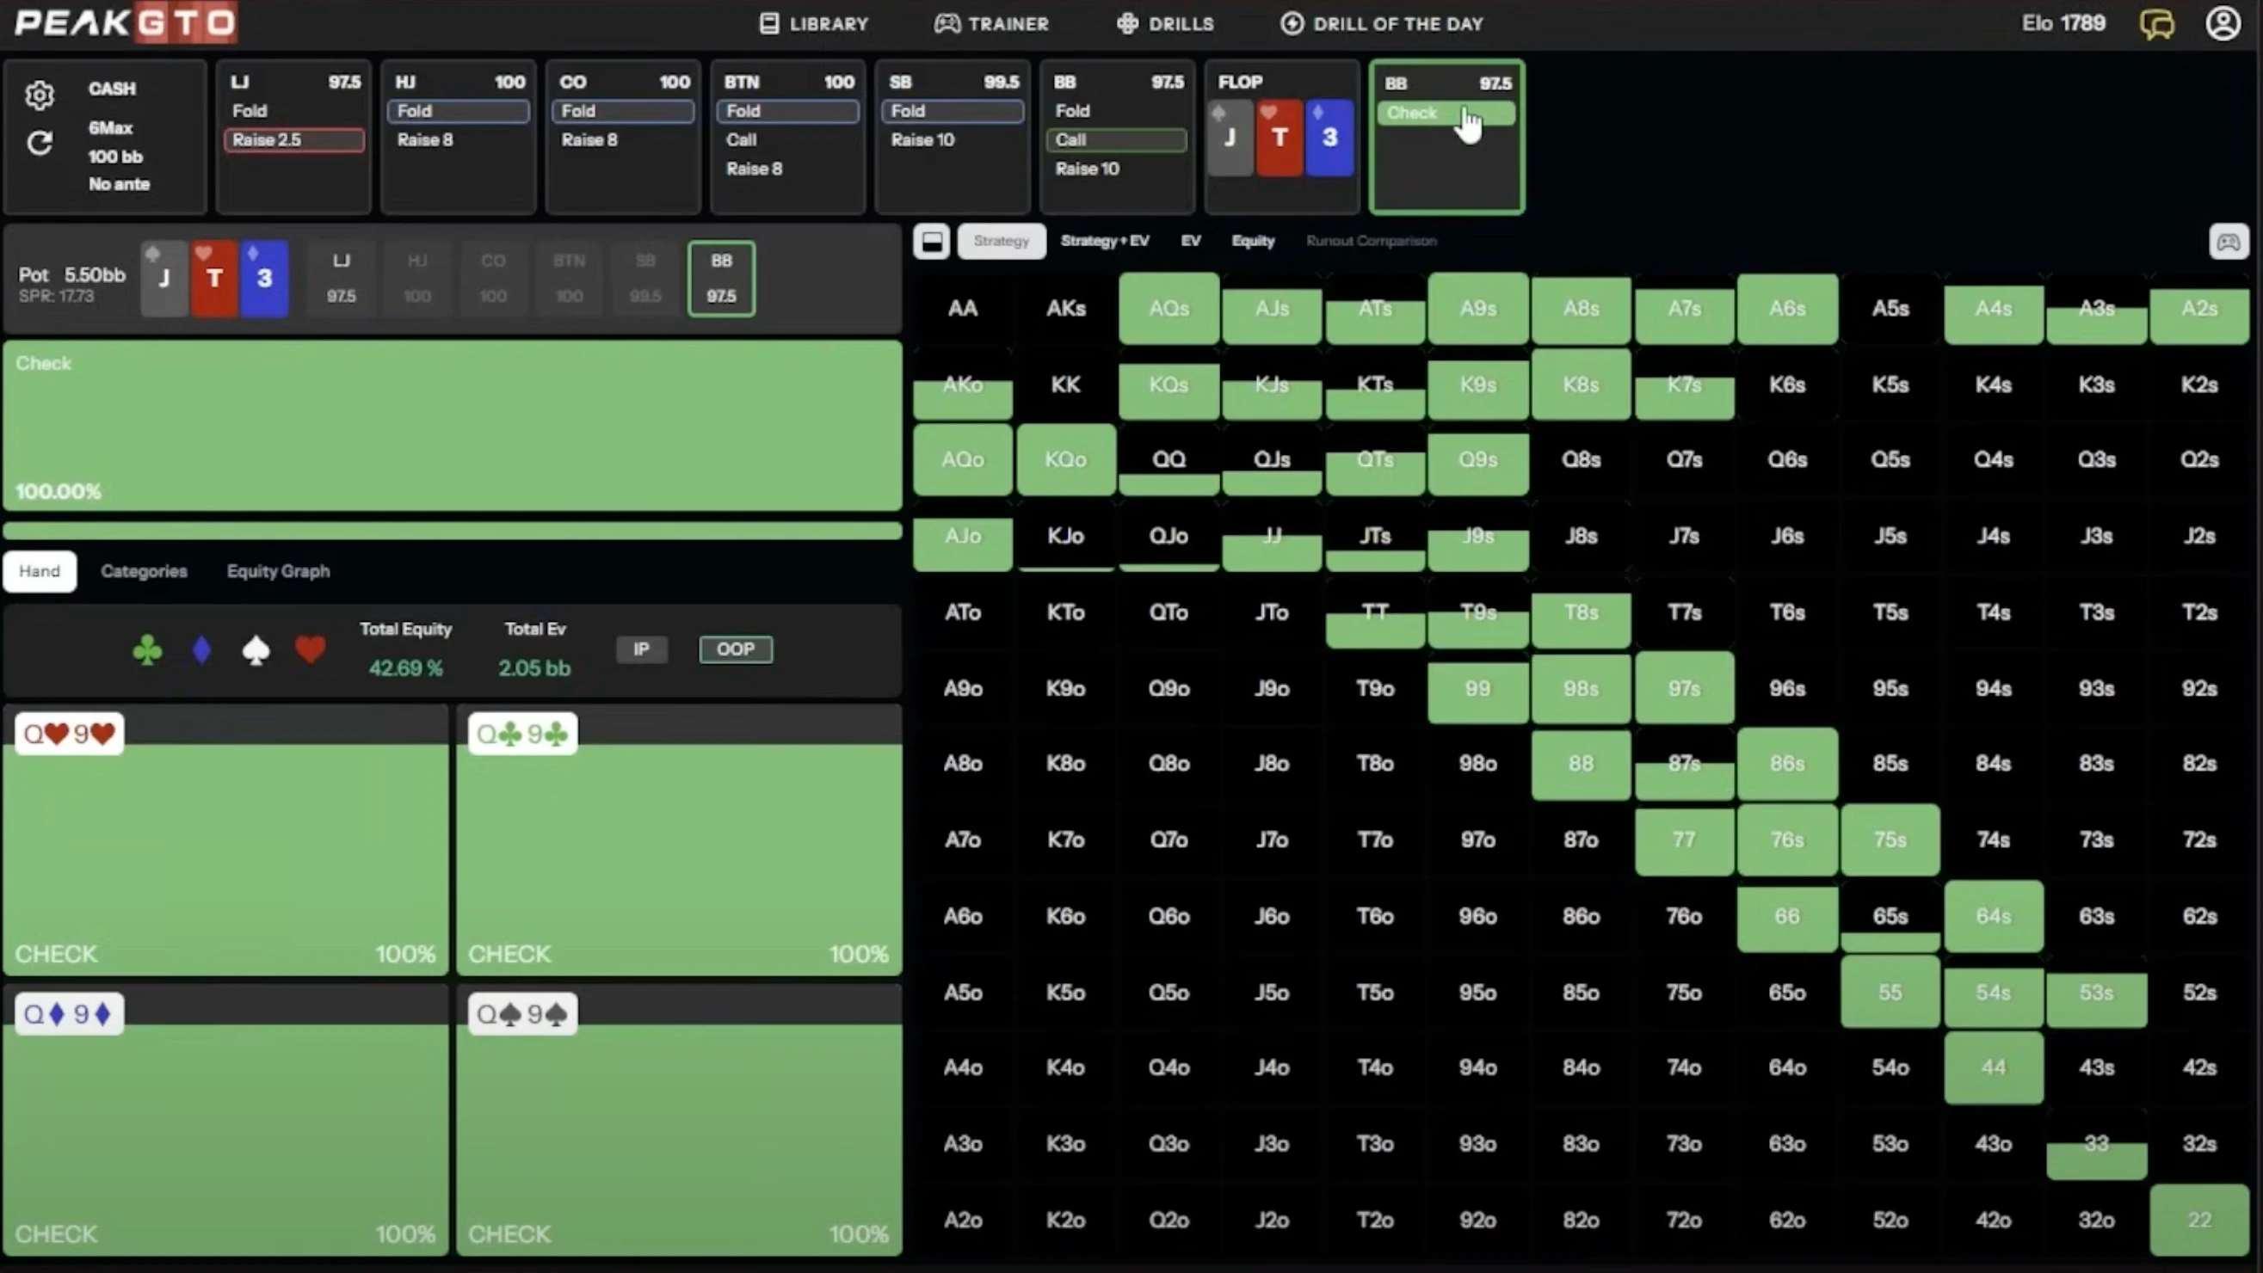Click the layout toggle icon beside Strategy
The width and height of the screenshot is (2263, 1273).
pyautogui.click(x=932, y=242)
